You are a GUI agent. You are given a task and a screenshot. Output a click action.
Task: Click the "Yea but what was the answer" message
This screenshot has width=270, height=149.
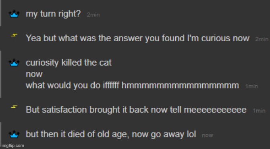137,38
